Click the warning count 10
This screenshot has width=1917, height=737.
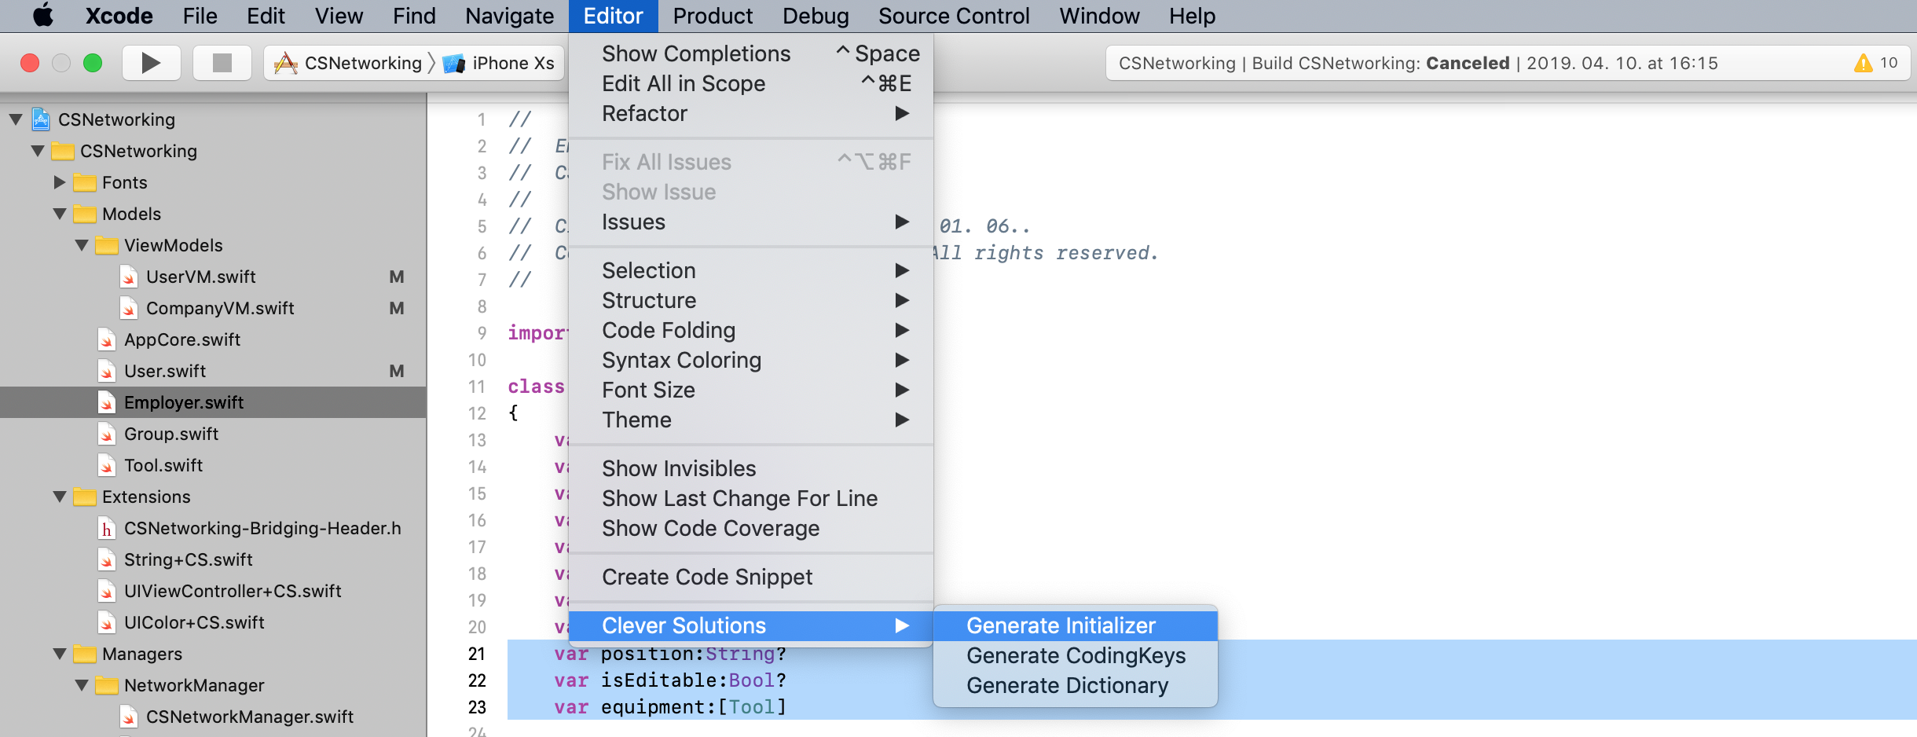click(x=1889, y=63)
